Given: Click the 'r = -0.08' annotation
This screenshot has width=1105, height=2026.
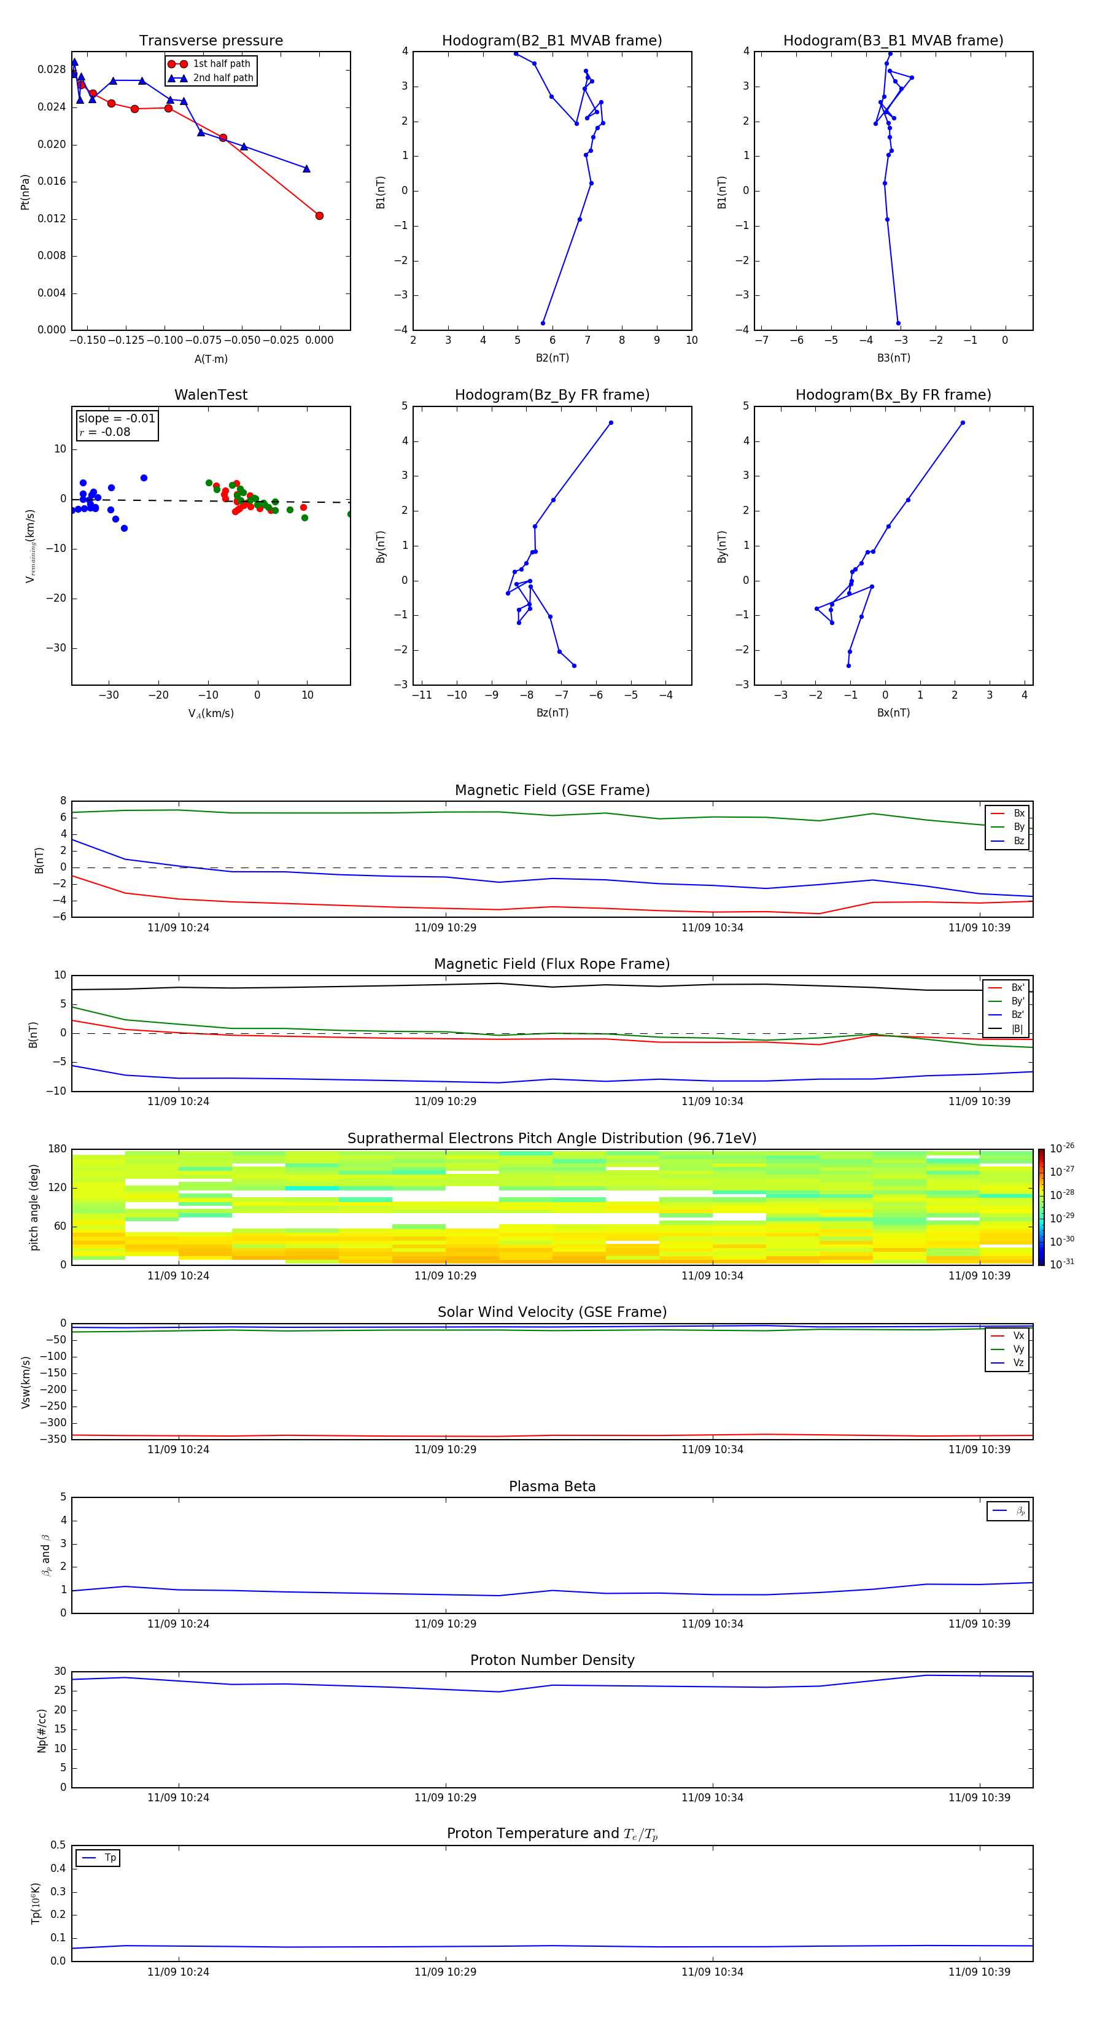Looking at the screenshot, I should tap(104, 432).
